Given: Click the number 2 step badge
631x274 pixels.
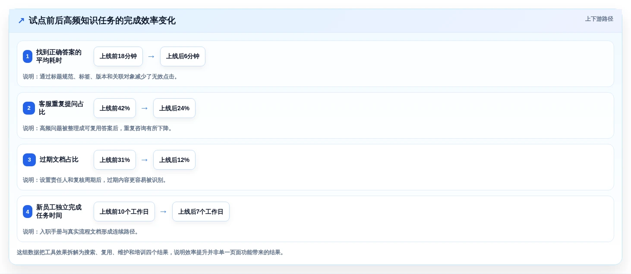Looking at the screenshot, I should coord(29,108).
